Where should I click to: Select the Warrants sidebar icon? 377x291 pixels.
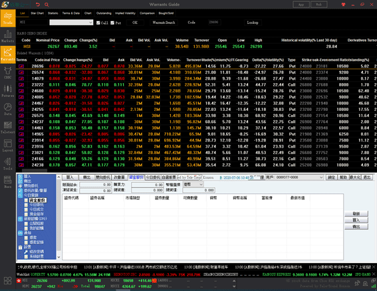(x=8, y=54)
